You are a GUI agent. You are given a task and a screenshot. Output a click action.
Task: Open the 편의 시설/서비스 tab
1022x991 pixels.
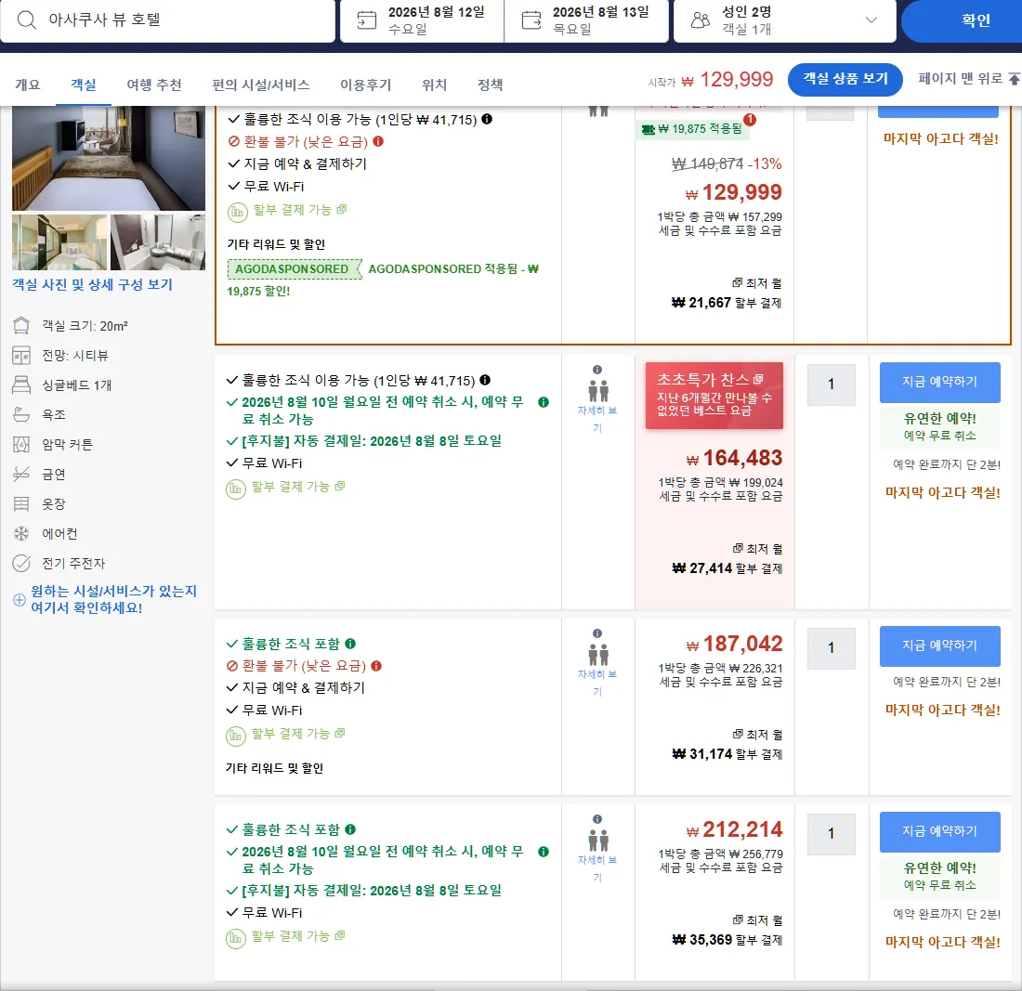tap(261, 85)
